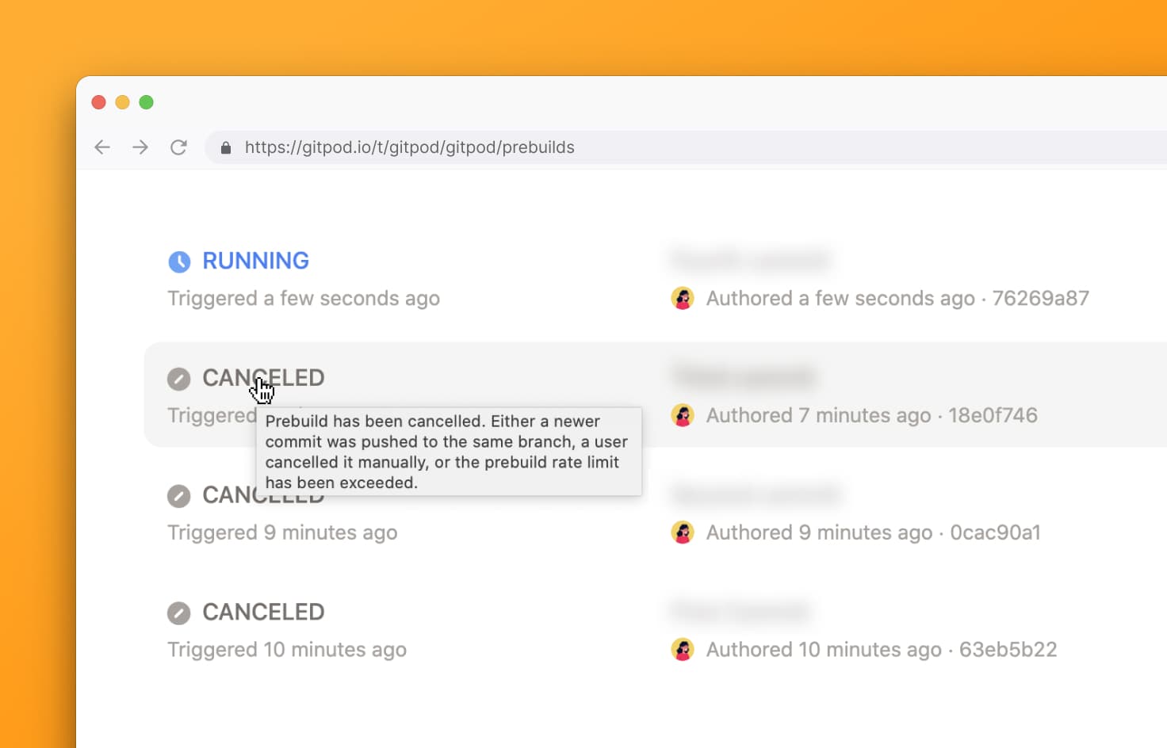This screenshot has width=1167, height=748.
Task: Click the 'Authored 7 minutes ago · 18e0f746' text
Action: point(871,415)
